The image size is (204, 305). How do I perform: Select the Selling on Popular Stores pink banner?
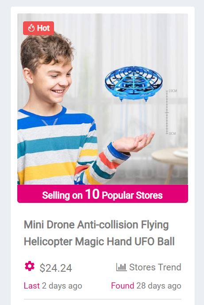103,194
